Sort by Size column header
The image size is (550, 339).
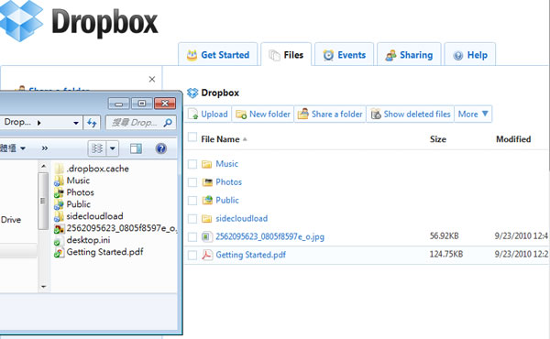coord(438,139)
